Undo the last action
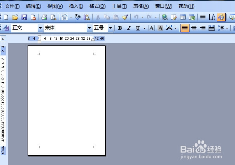 coord(136,17)
